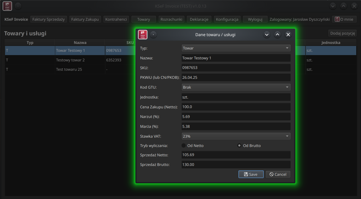Cancel editing the product
361x199 pixels.
point(278,174)
